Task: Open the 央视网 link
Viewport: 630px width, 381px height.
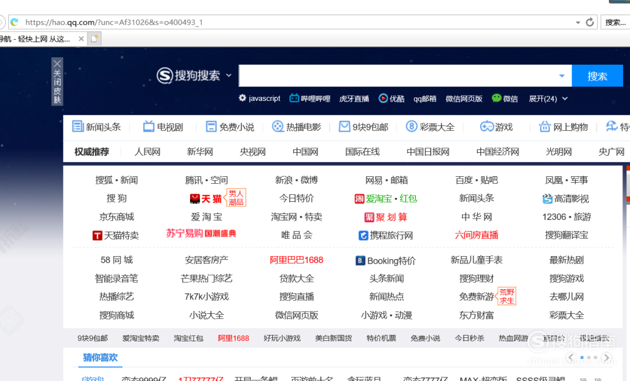Action: point(253,152)
